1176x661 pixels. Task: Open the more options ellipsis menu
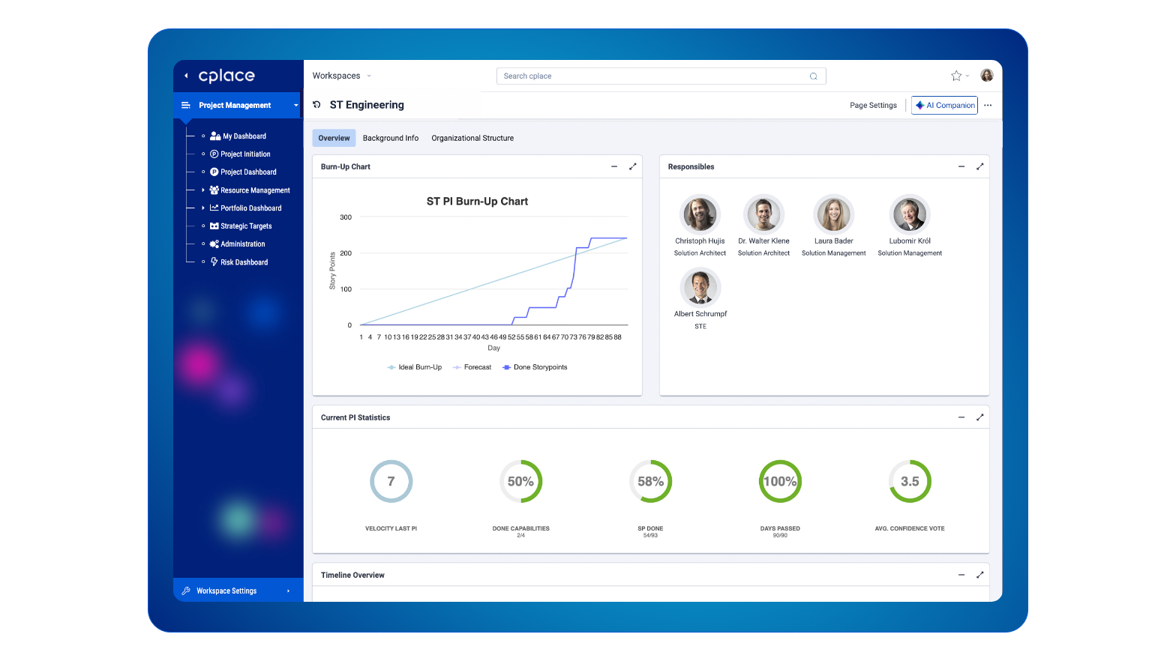pyautogui.click(x=988, y=106)
